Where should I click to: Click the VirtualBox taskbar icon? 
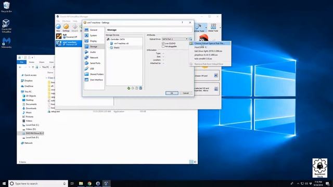click(106, 183)
